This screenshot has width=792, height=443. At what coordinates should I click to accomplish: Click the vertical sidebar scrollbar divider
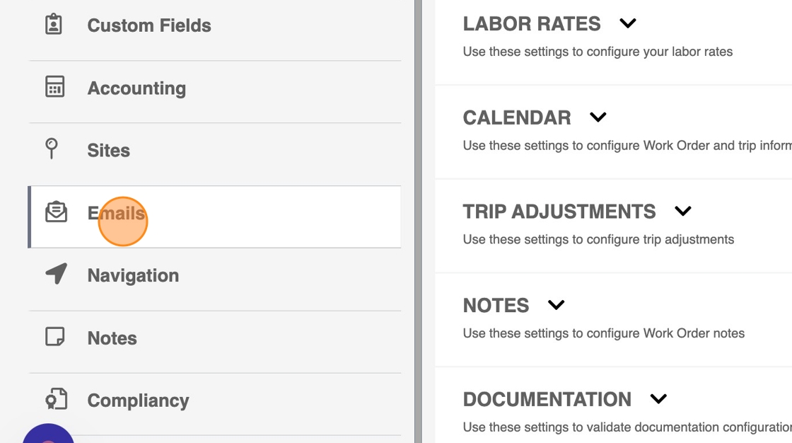tap(418, 221)
